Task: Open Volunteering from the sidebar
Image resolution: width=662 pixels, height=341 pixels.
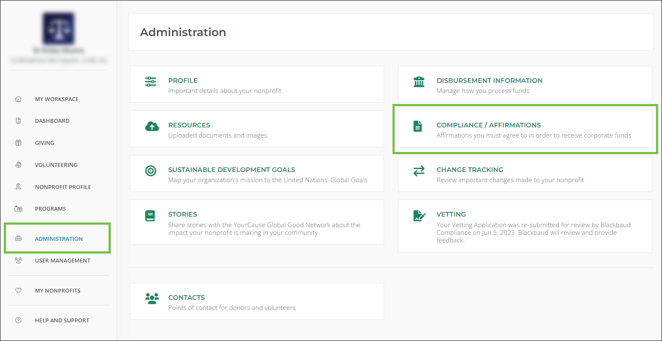Action: coord(56,165)
